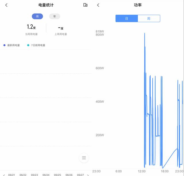Tap the 200W axis label

pyautogui.click(x=100, y=135)
